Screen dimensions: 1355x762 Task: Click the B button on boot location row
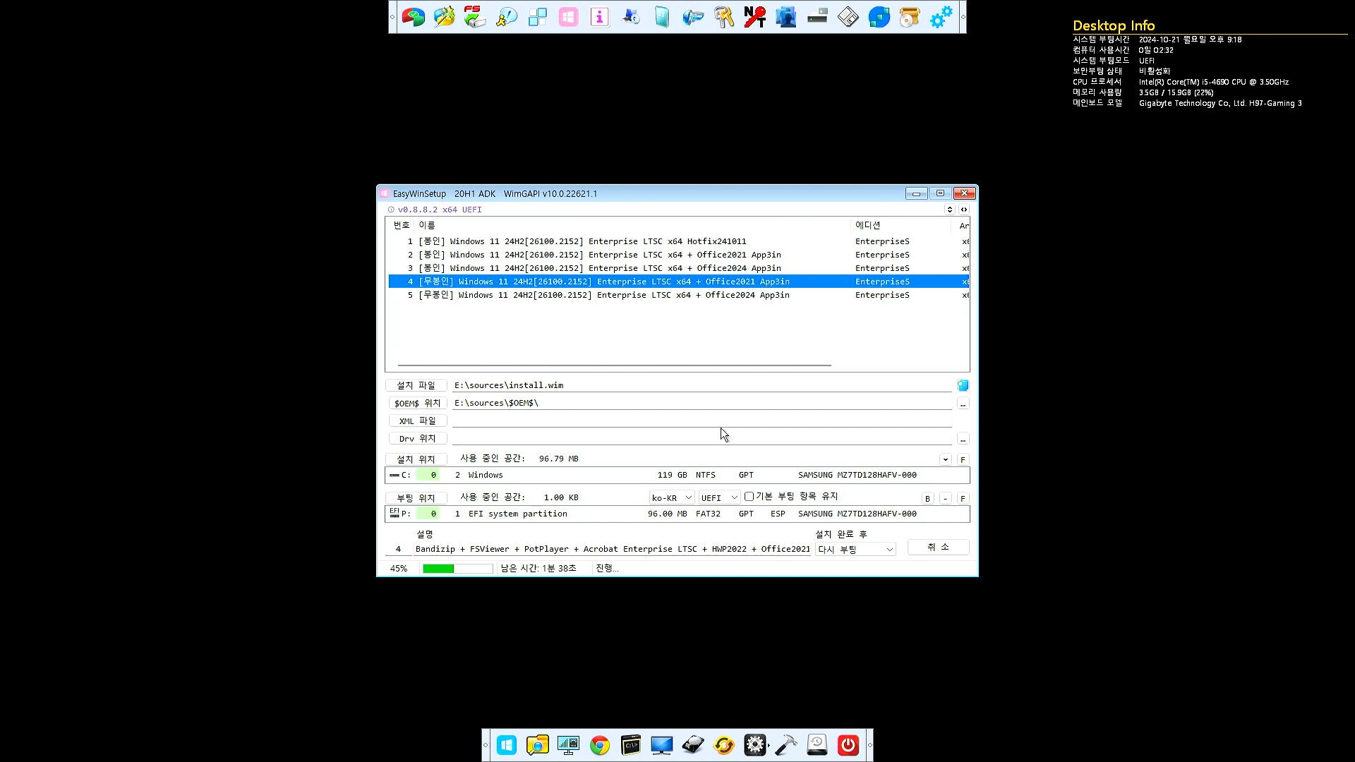(x=927, y=498)
